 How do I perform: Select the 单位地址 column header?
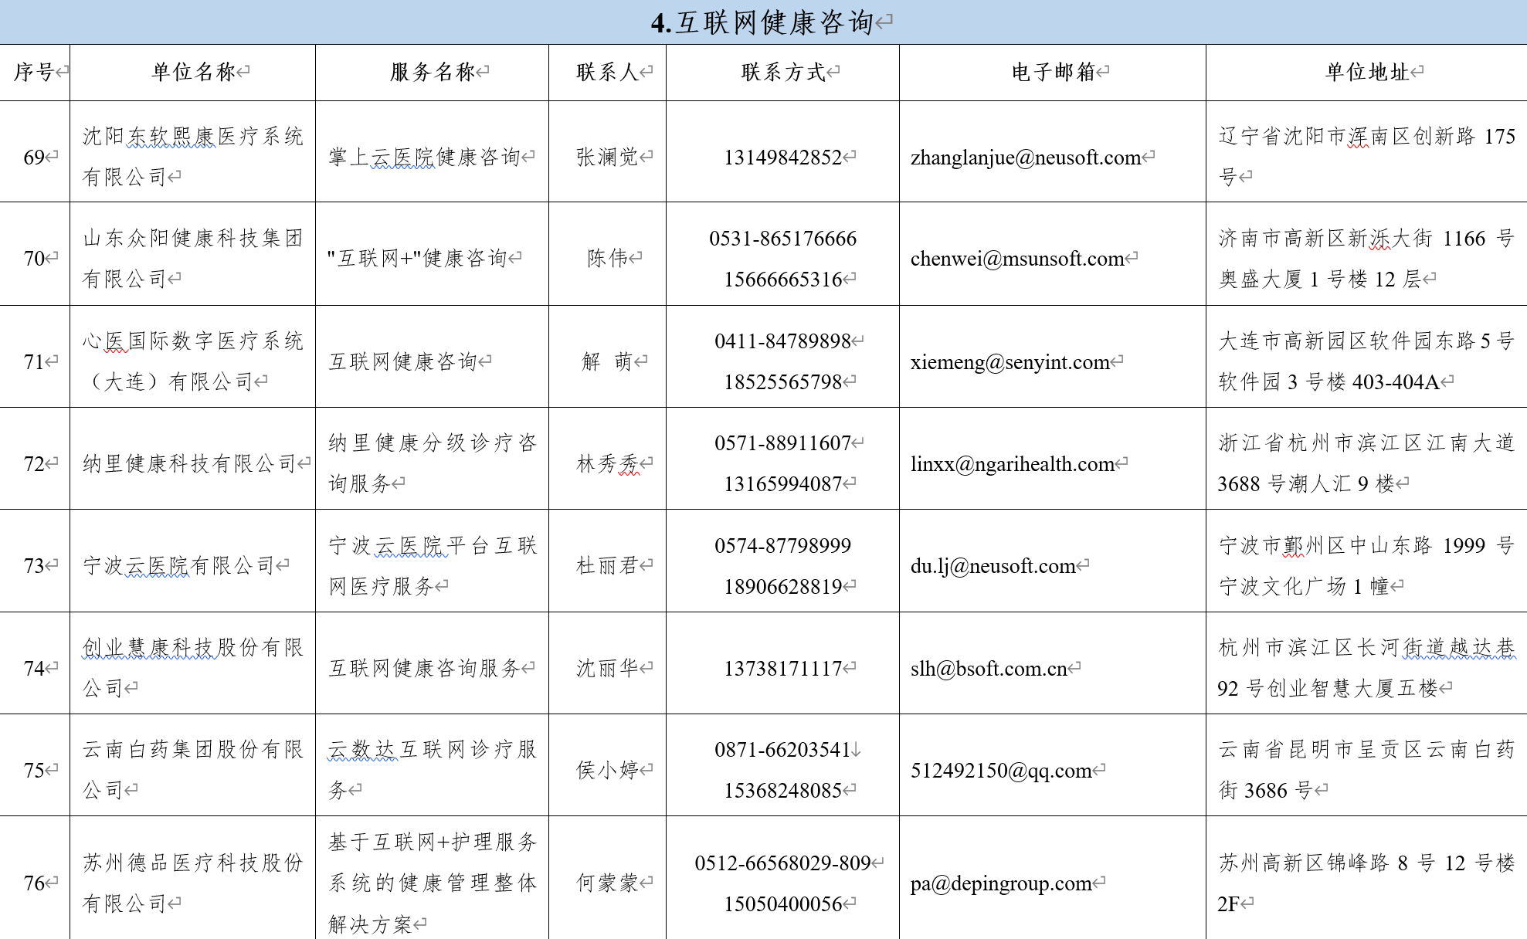pos(1367,72)
